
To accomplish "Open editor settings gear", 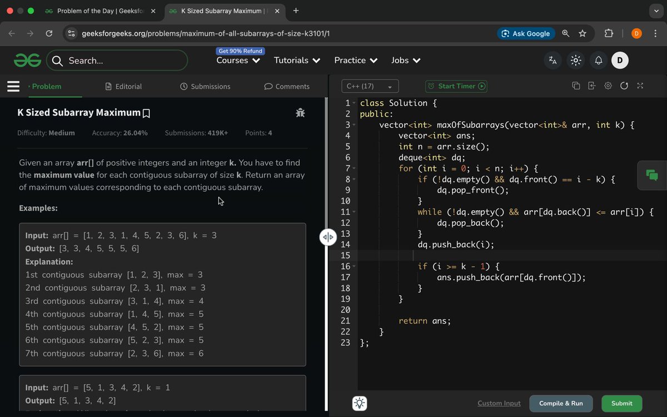I will pyautogui.click(x=608, y=86).
